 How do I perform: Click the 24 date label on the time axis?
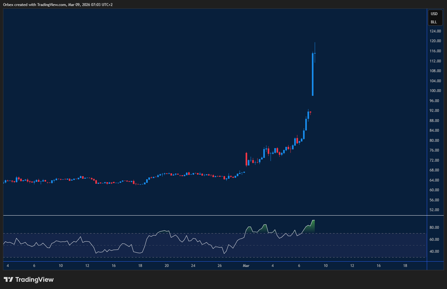(193, 266)
